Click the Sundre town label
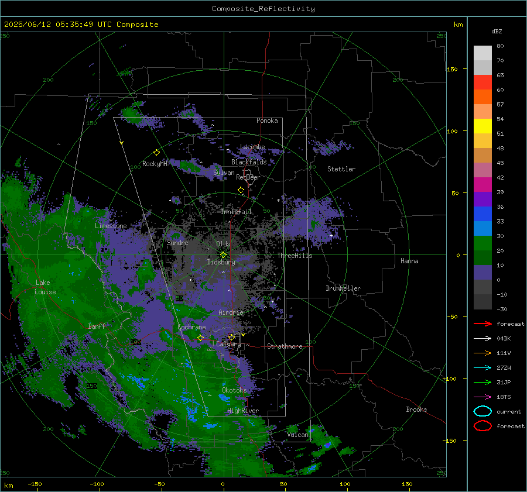This screenshot has width=527, height=492. click(x=177, y=243)
